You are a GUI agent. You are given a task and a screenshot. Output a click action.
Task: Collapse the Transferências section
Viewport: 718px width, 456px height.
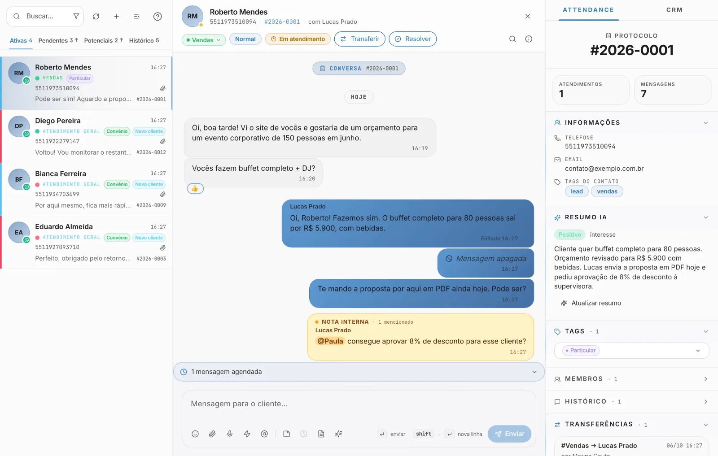pos(706,425)
